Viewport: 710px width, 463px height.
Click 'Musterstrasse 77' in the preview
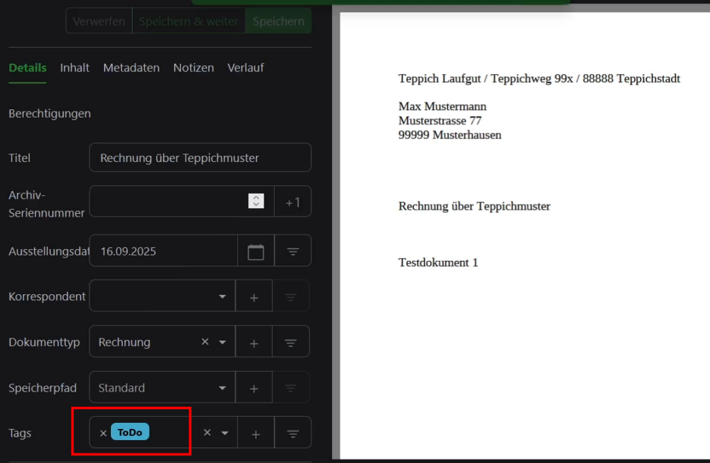[x=440, y=120]
